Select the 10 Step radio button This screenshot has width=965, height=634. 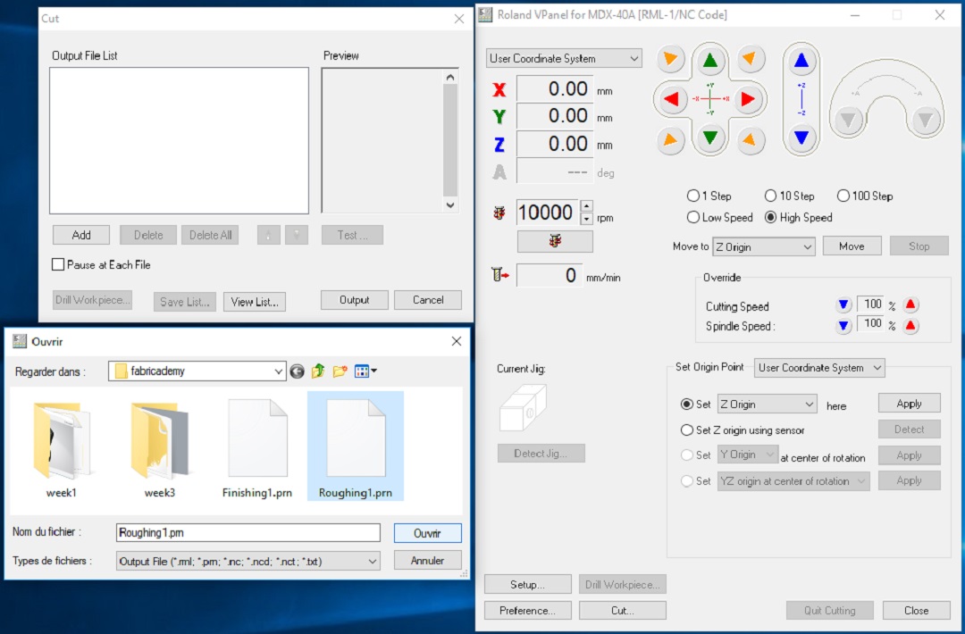point(770,196)
